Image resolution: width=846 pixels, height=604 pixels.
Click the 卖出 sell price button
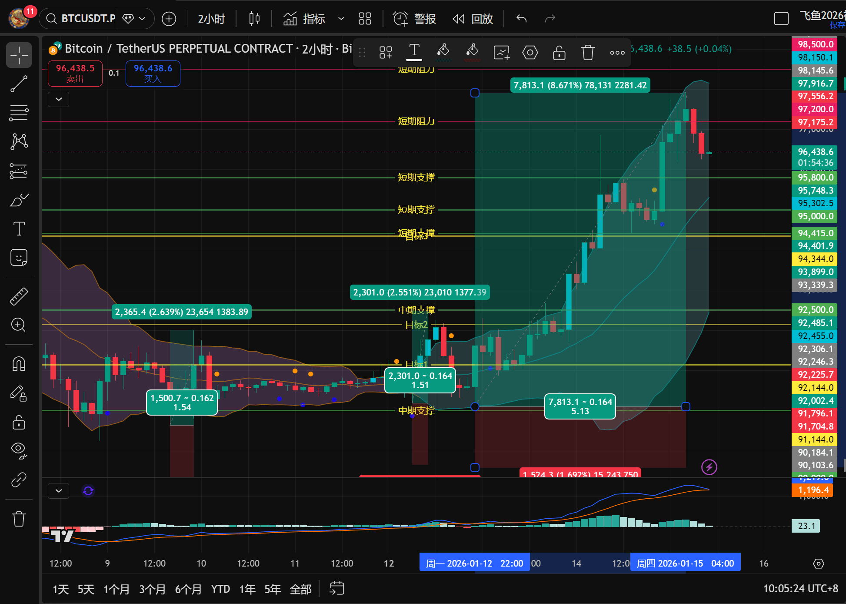tap(75, 73)
